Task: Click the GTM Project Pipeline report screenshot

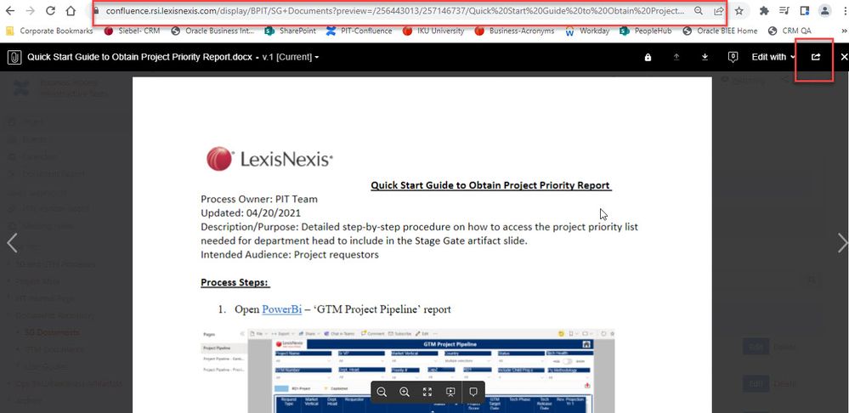Action: pyautogui.click(x=407, y=371)
